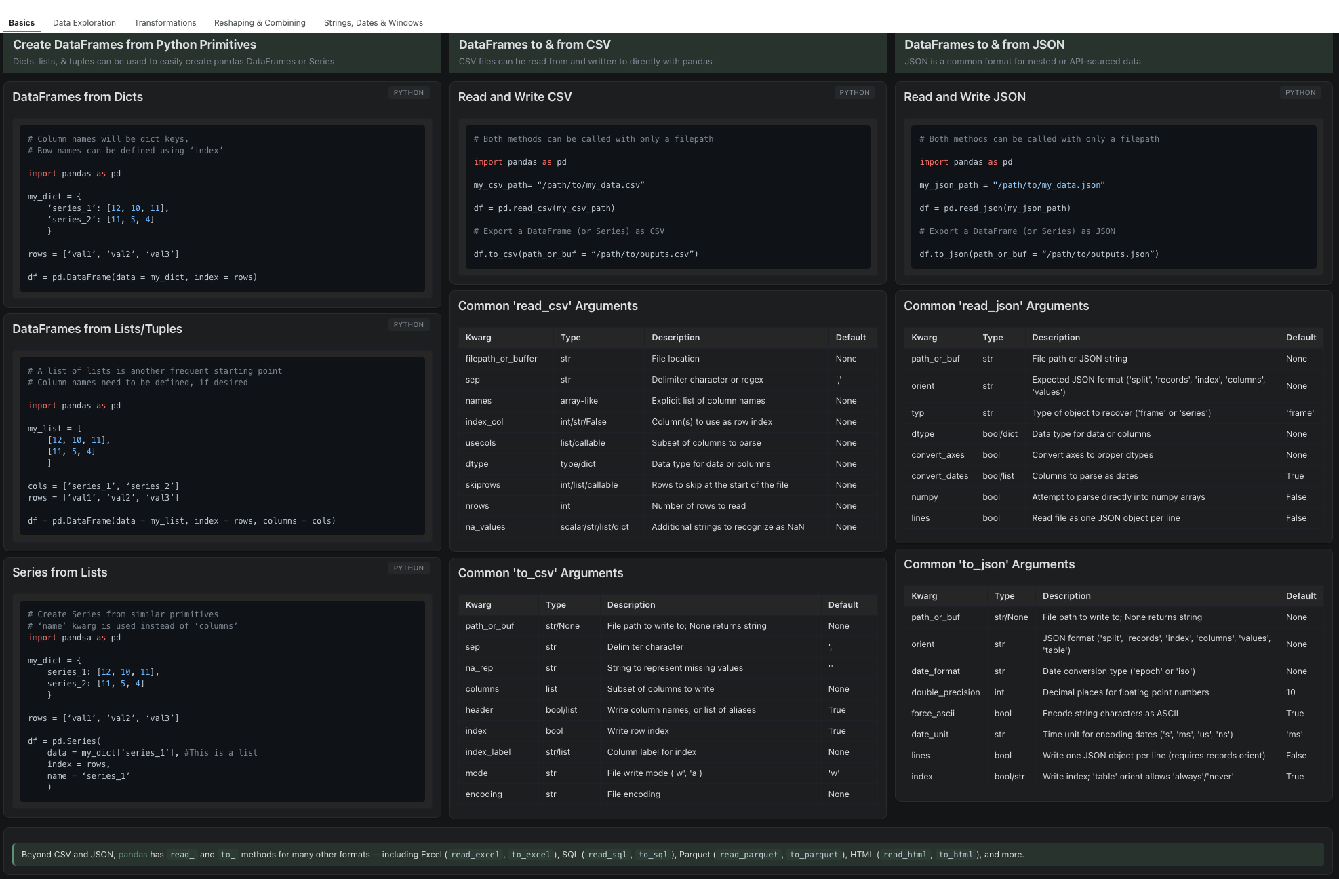Click 'Description' header in to_csv table
The width and height of the screenshot is (1339, 879).
coord(631,605)
